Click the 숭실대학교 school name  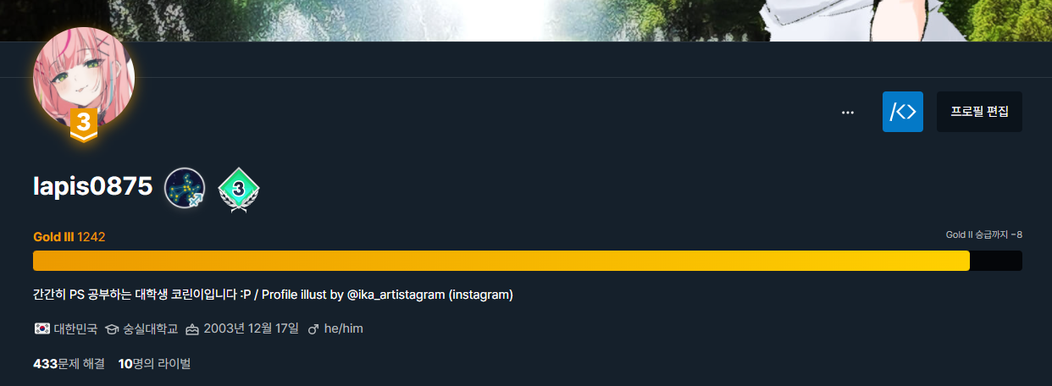point(149,328)
